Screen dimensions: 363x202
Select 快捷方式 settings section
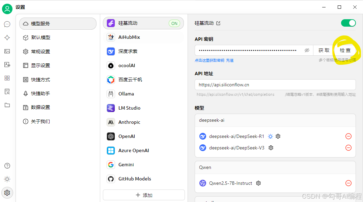[x=58, y=80]
